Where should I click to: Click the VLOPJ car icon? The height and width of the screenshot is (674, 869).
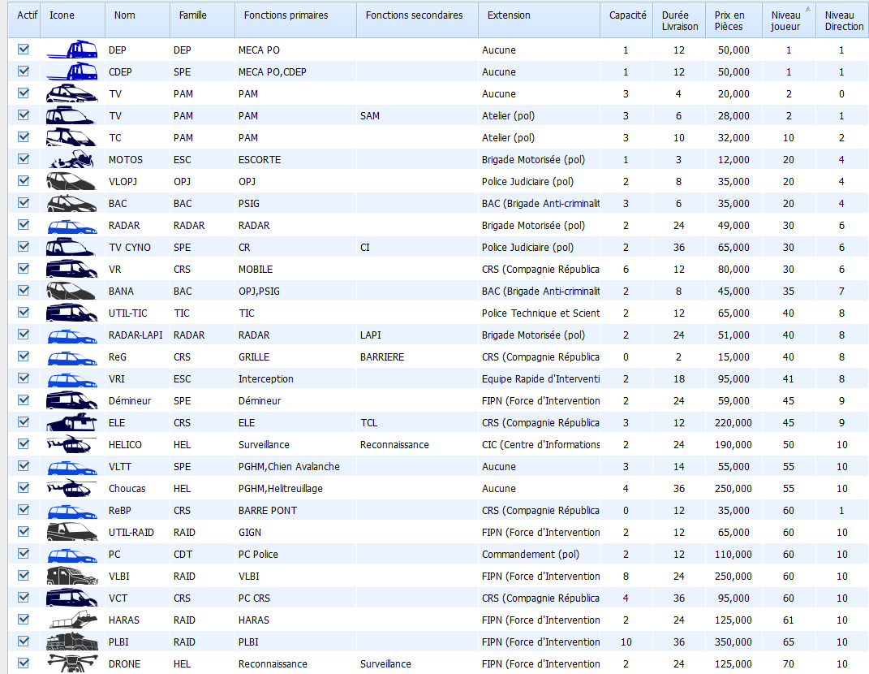coord(71,181)
